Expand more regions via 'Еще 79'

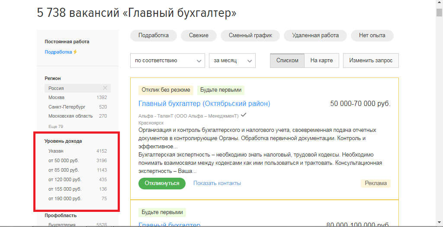tap(56, 126)
